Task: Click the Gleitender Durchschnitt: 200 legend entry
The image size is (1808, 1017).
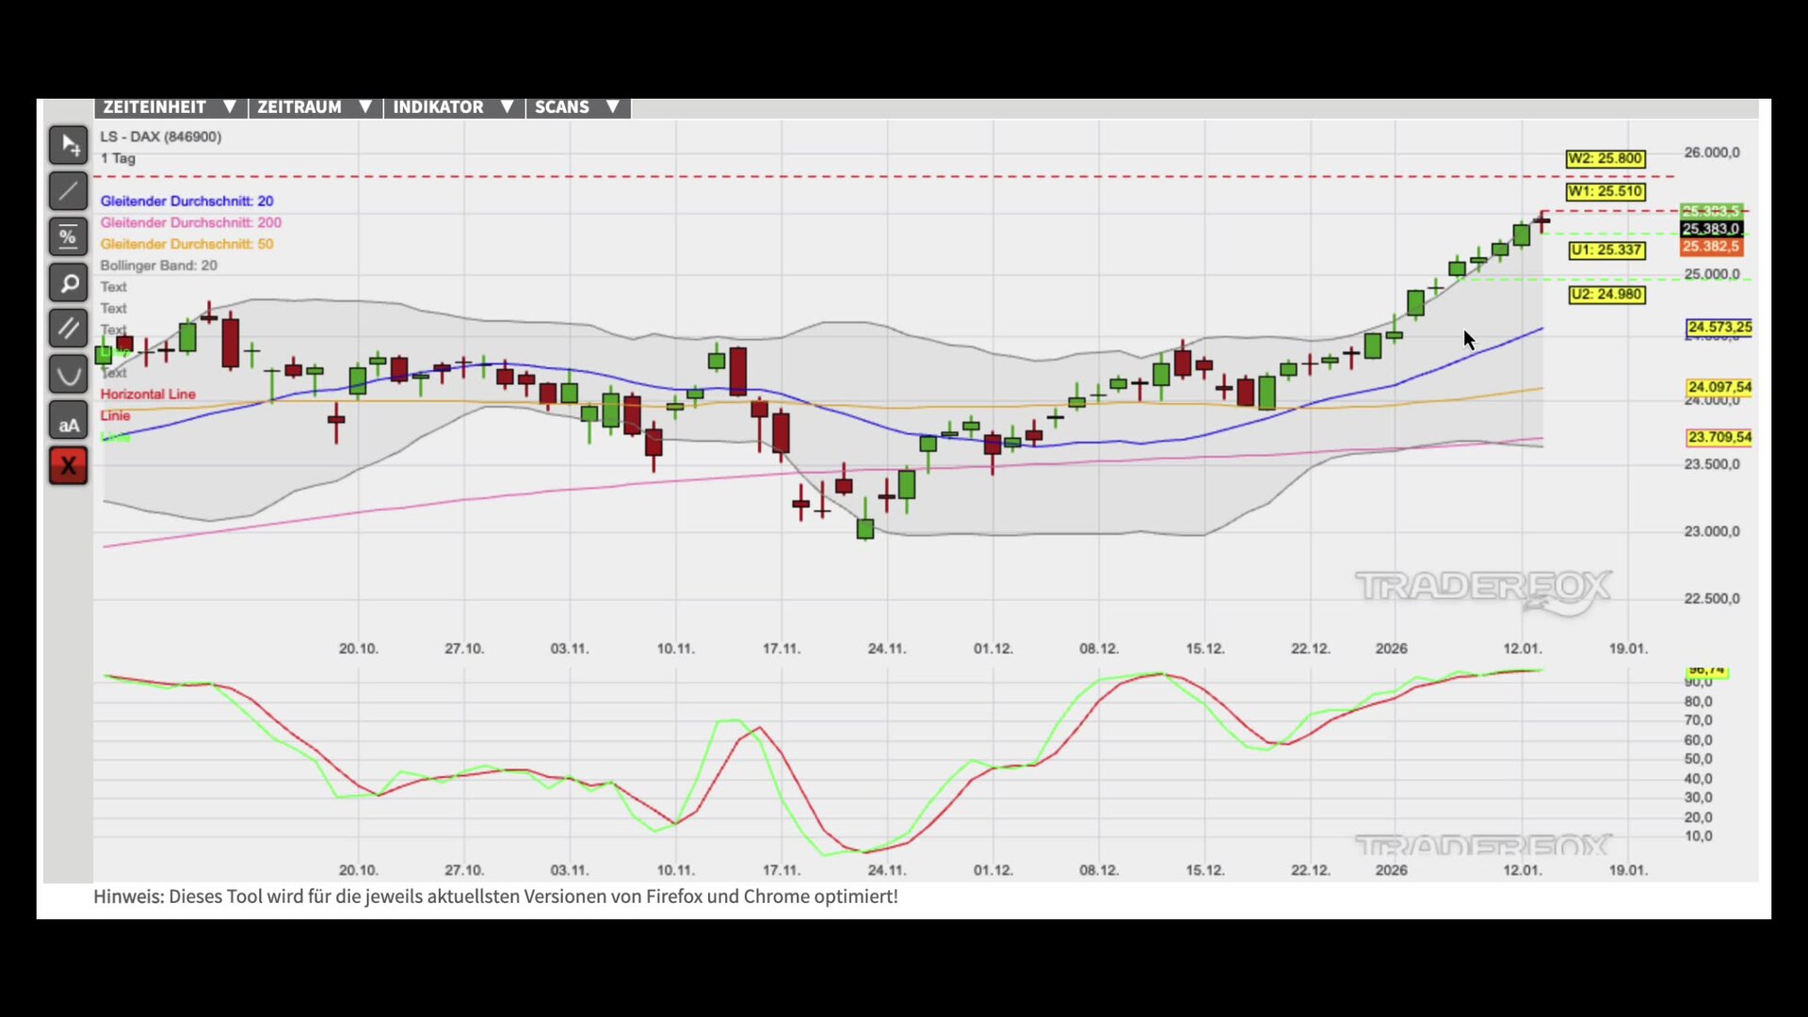Action: [x=190, y=223]
